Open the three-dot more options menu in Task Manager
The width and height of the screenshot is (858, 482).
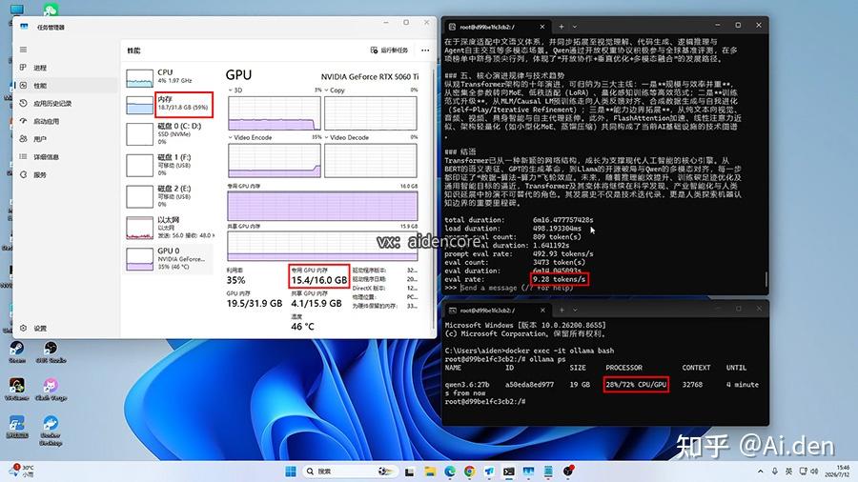pos(425,50)
